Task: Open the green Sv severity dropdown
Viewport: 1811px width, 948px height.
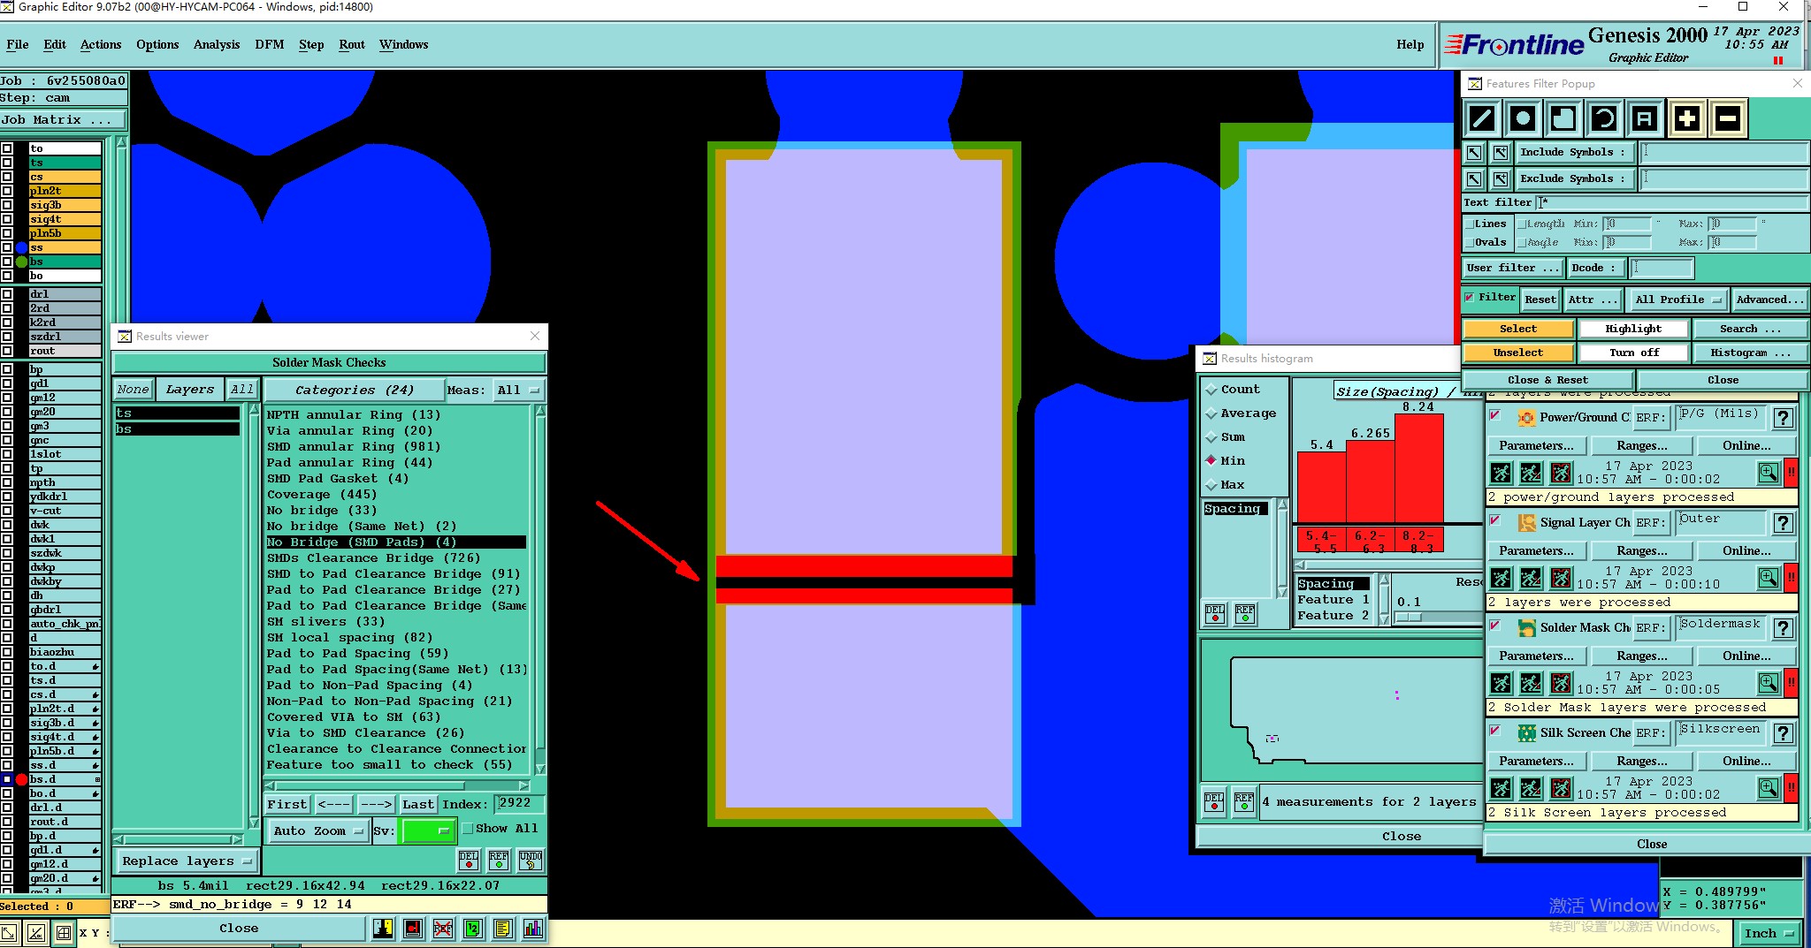Action: point(428,831)
